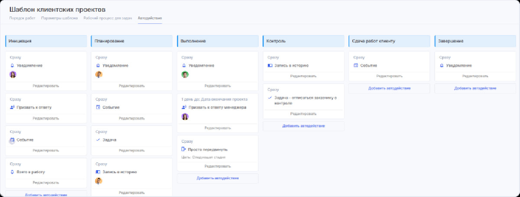Edit the Просто передвинуть automation
This screenshot has height=197, width=520.
tap(218, 166)
